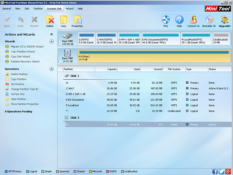This screenshot has width=233, height=175.
Task: Click the Partition column header
Action: click(x=79, y=69)
